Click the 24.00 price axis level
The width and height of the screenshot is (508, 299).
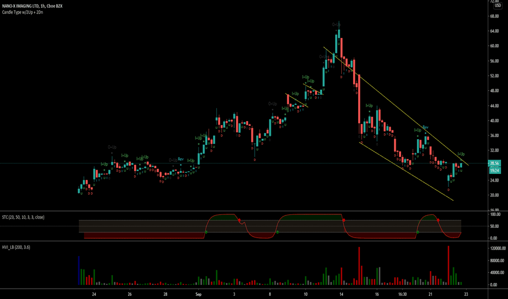coord(494,180)
